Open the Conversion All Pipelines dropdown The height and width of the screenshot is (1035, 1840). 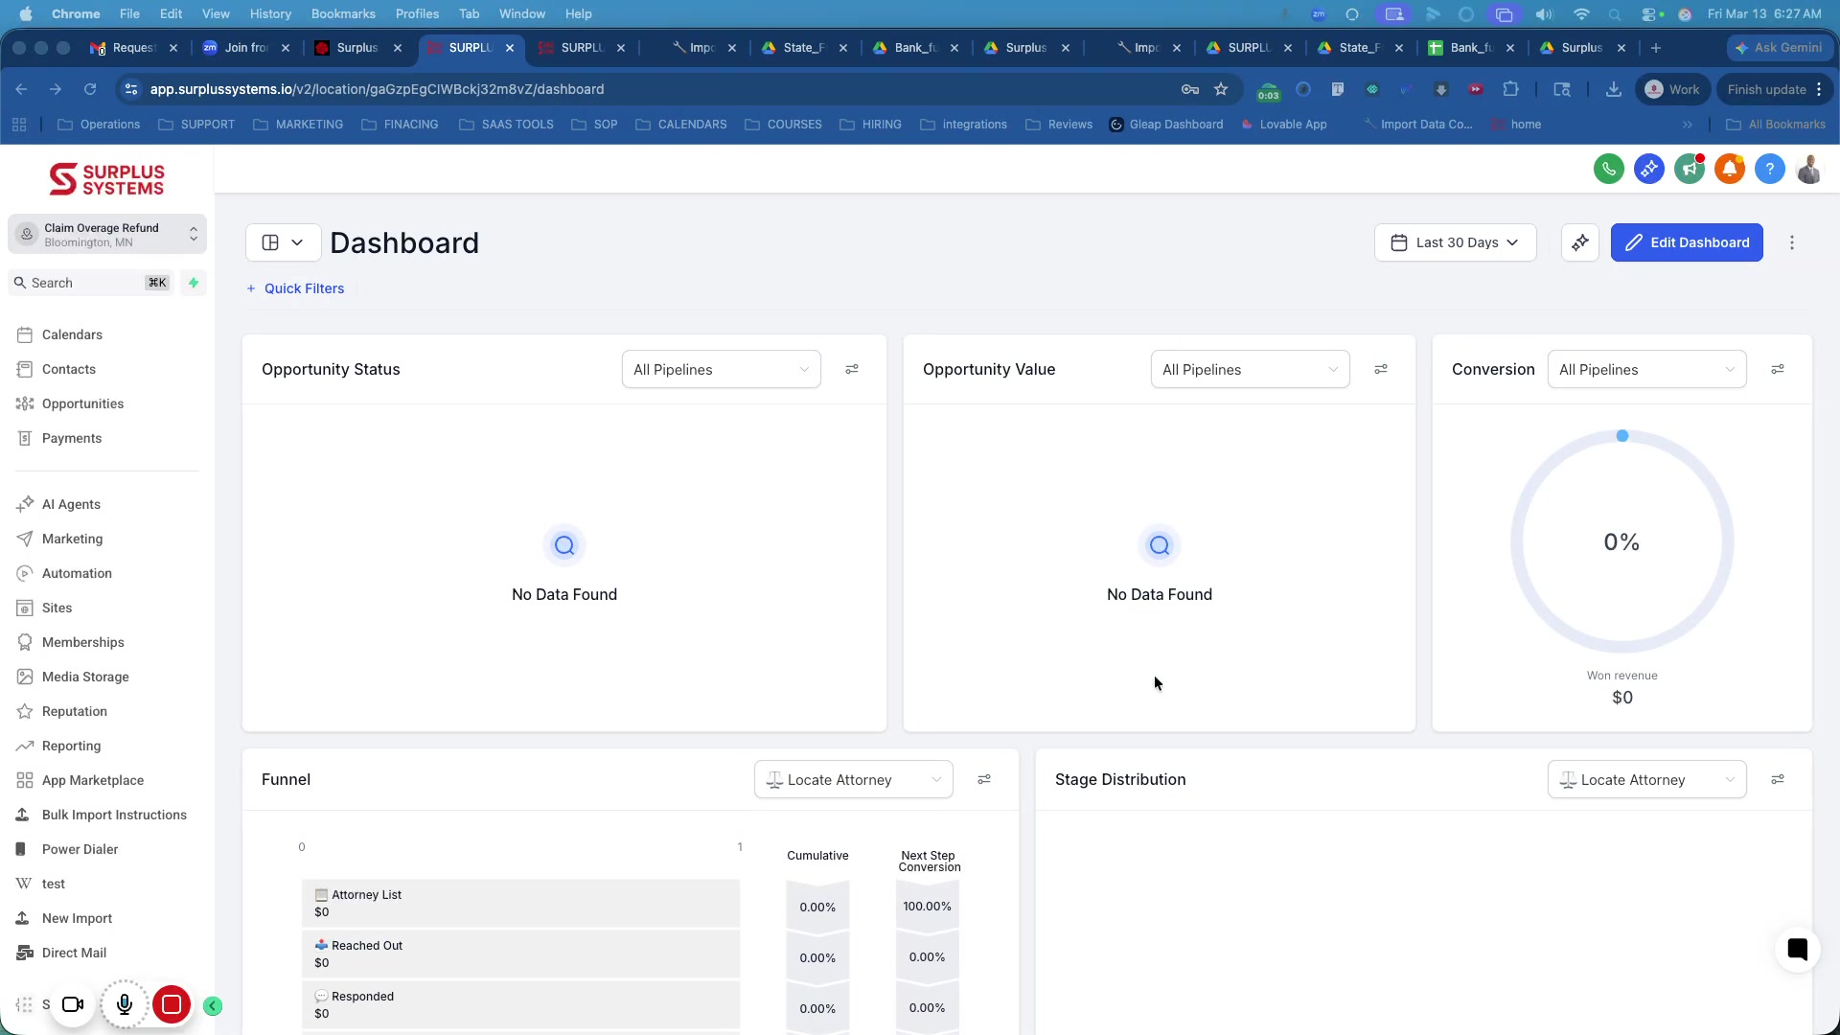pos(1646,369)
